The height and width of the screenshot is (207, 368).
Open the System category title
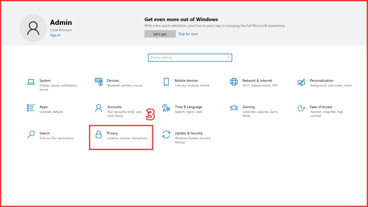[x=45, y=81]
